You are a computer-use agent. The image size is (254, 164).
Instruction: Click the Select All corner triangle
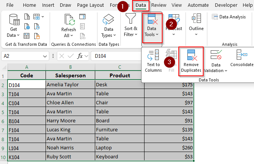click(x=4, y=67)
